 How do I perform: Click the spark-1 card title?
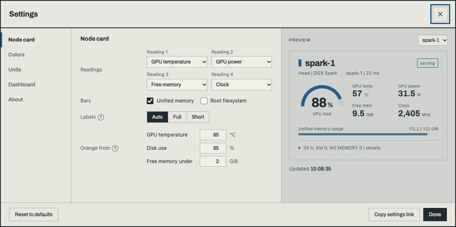tap(320, 63)
